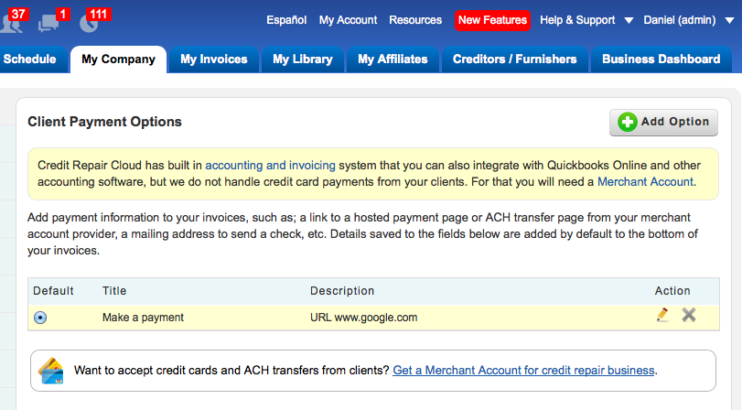Open Get a Merchant Account link
This screenshot has height=410, width=742.
pos(524,371)
